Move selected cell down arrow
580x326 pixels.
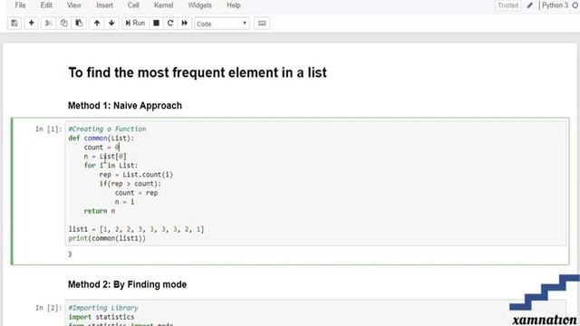coord(111,24)
